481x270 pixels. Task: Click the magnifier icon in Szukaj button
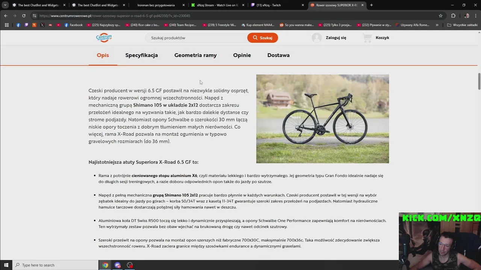255,37
